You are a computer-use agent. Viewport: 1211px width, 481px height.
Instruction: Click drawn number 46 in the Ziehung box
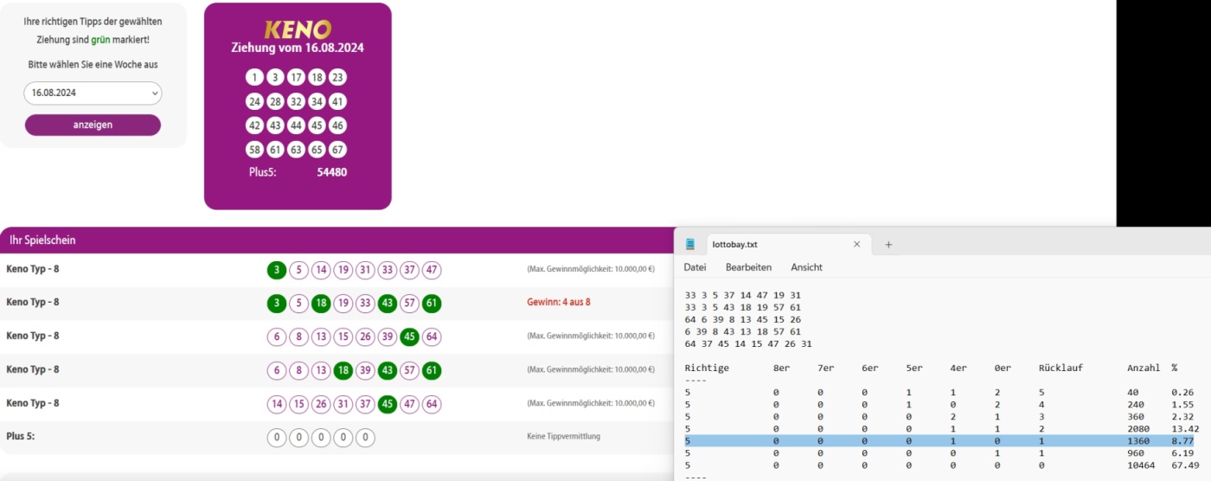pyautogui.click(x=338, y=125)
